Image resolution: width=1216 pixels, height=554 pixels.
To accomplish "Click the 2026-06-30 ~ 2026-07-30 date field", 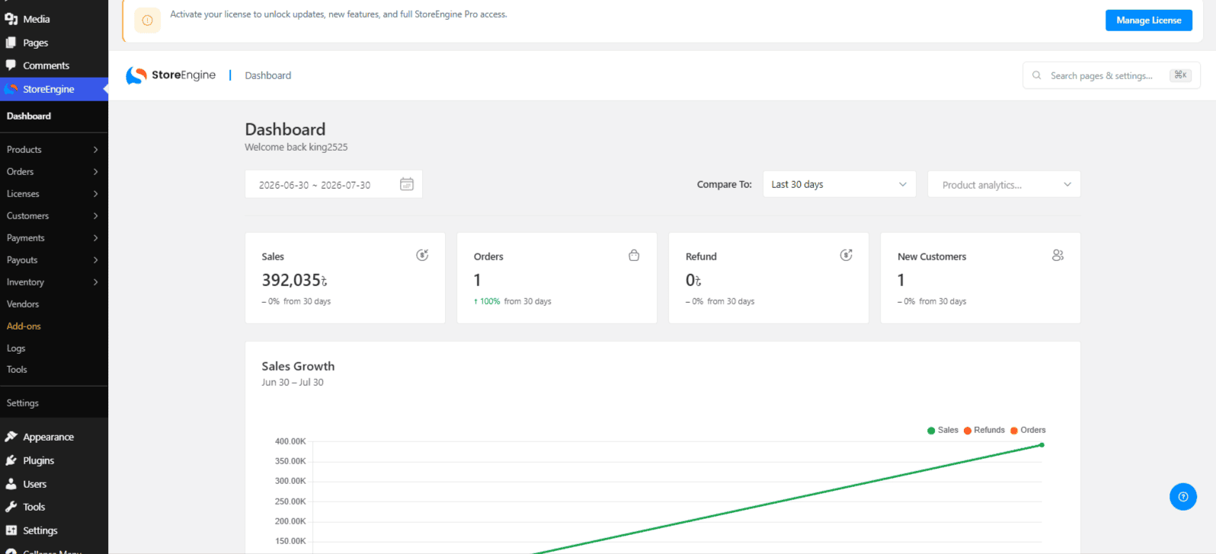I will click(x=334, y=184).
